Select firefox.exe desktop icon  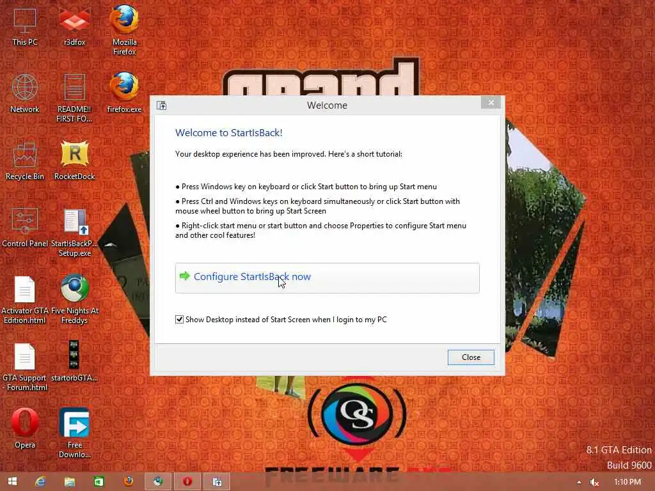(x=125, y=93)
